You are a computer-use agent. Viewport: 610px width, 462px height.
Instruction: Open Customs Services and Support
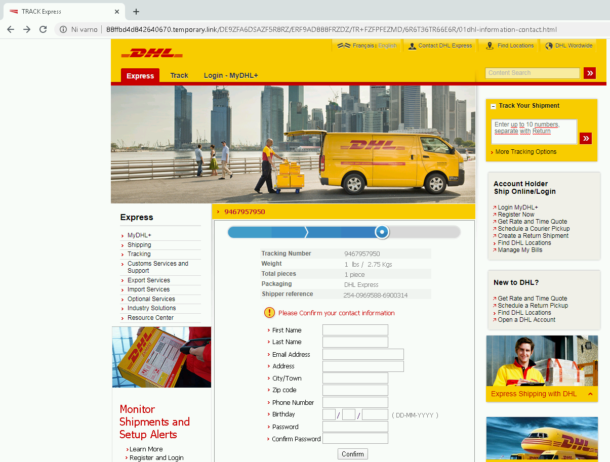coord(158,267)
